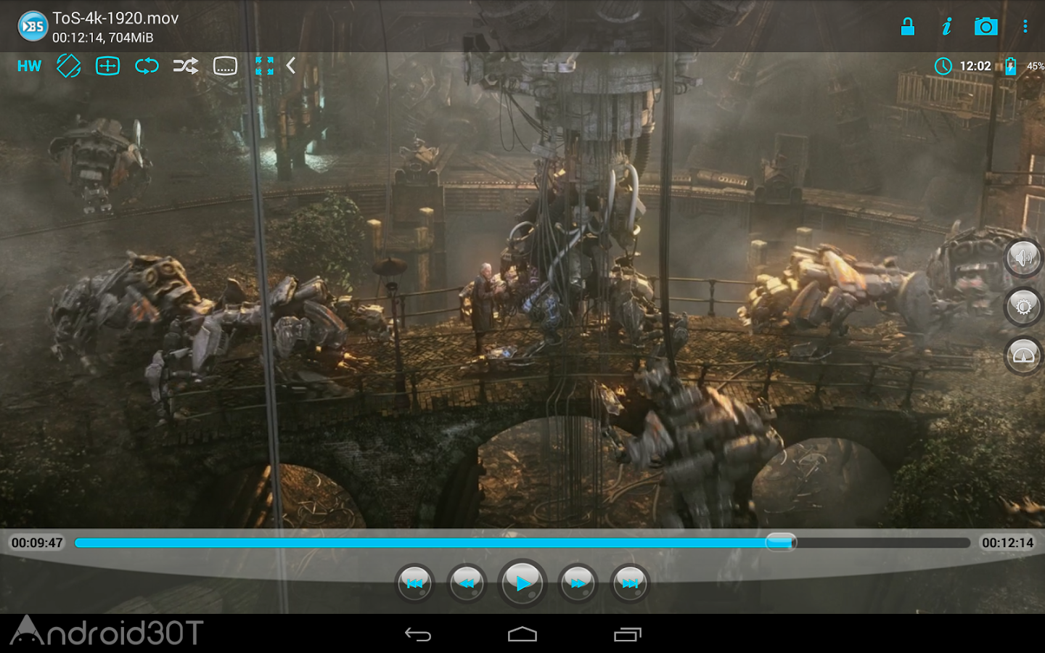Skip to next video
This screenshot has height=653, width=1045.
(630, 583)
